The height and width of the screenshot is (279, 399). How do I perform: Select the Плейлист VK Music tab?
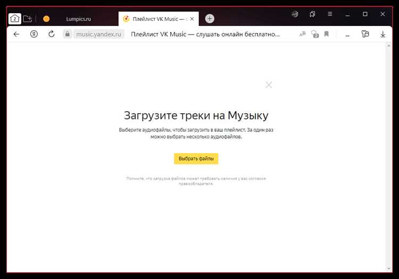click(x=159, y=19)
